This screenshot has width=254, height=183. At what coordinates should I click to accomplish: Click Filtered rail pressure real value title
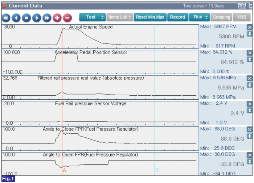(x=91, y=78)
